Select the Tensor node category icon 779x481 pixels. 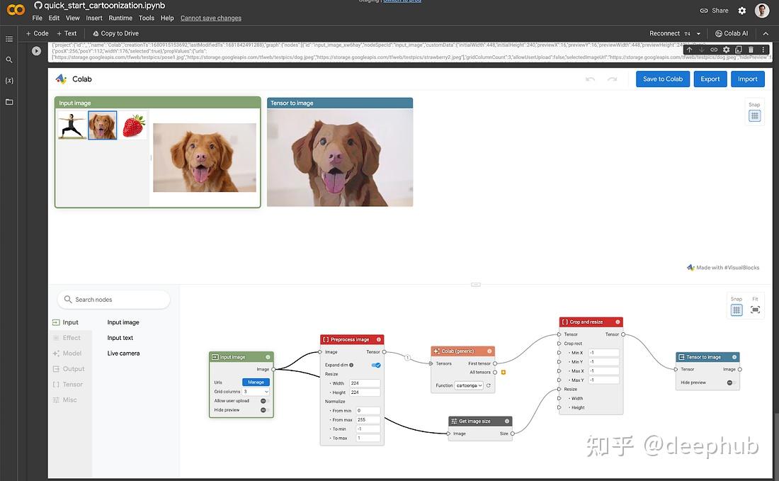coord(56,384)
